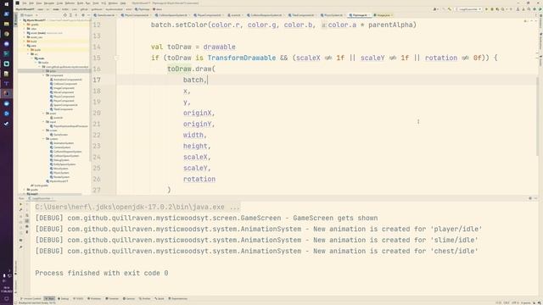Screen dimensions: 543x305
Task: Switch to the TiledComponent.kt editor tab
Action: (x=302, y=15)
